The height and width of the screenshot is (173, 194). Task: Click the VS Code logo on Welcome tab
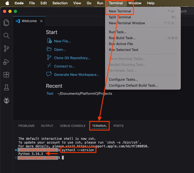(18, 21)
